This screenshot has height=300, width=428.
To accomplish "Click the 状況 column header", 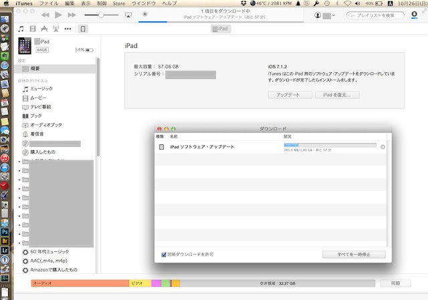I will pos(334,136).
